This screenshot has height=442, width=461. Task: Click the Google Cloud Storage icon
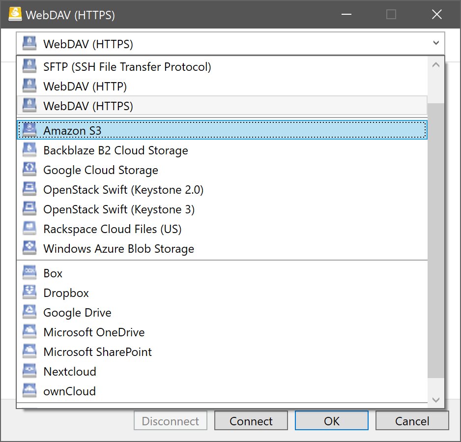coord(30,170)
